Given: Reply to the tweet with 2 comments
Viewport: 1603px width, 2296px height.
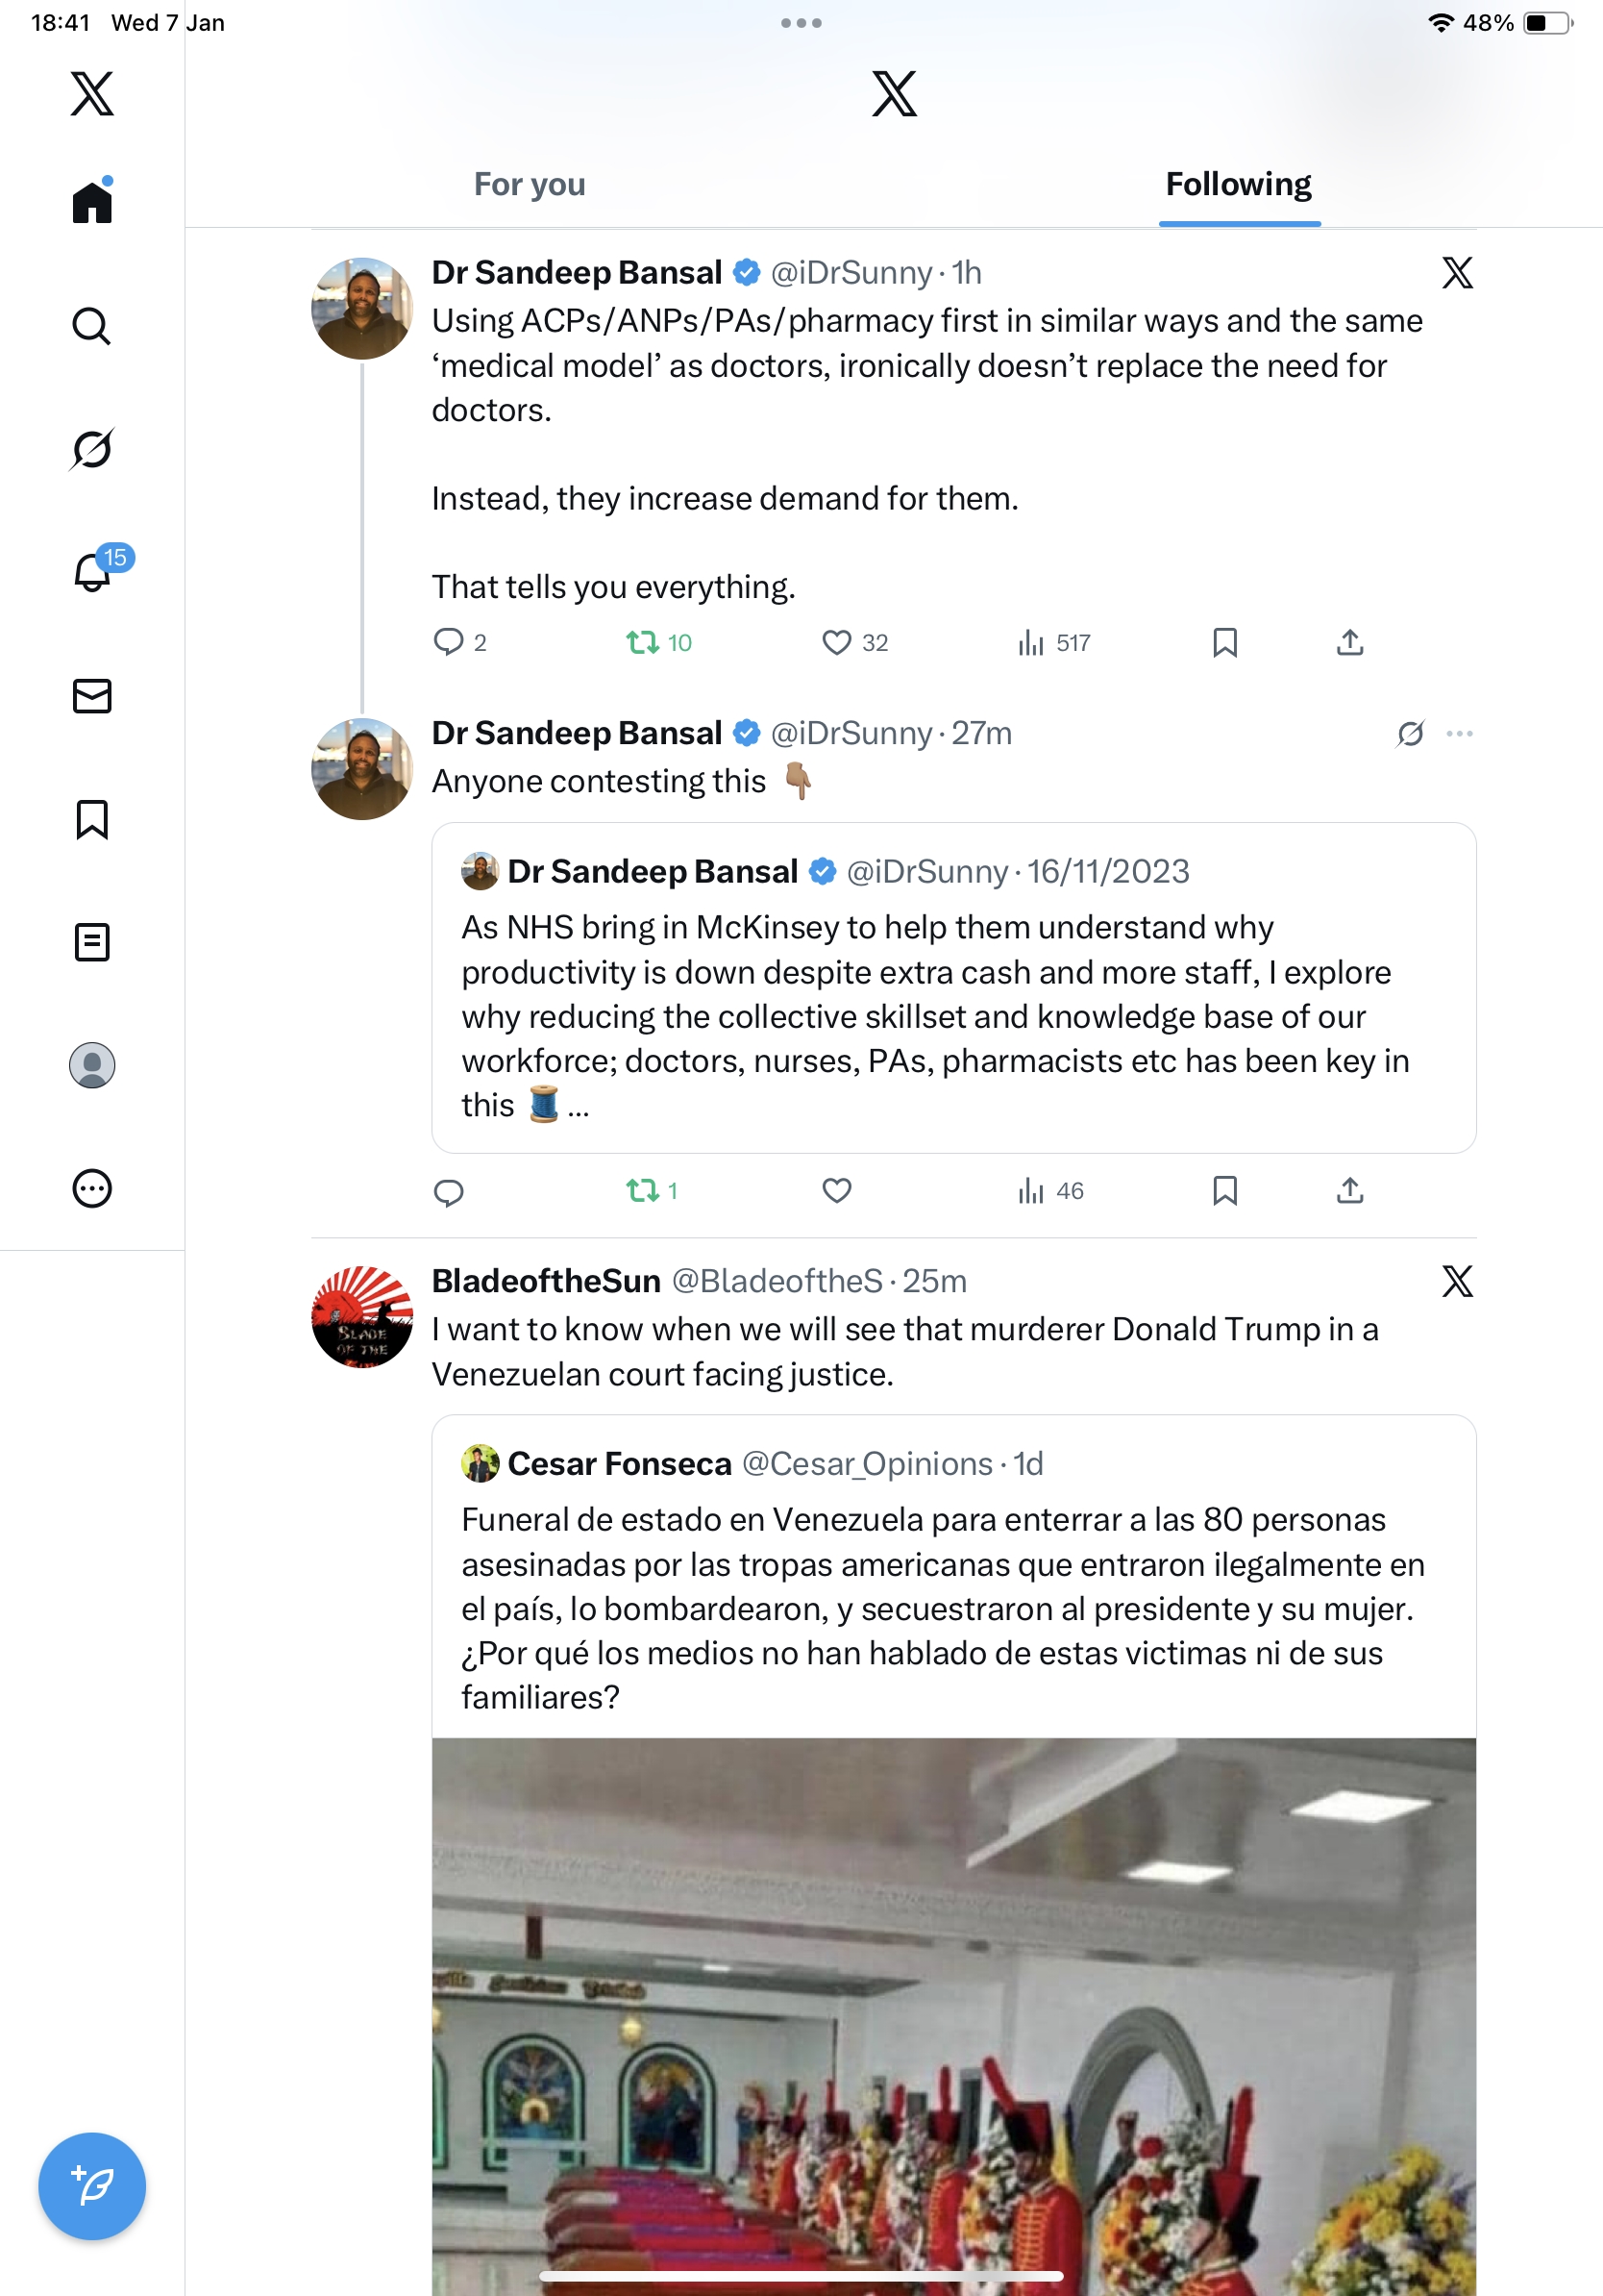Looking at the screenshot, I should [449, 642].
